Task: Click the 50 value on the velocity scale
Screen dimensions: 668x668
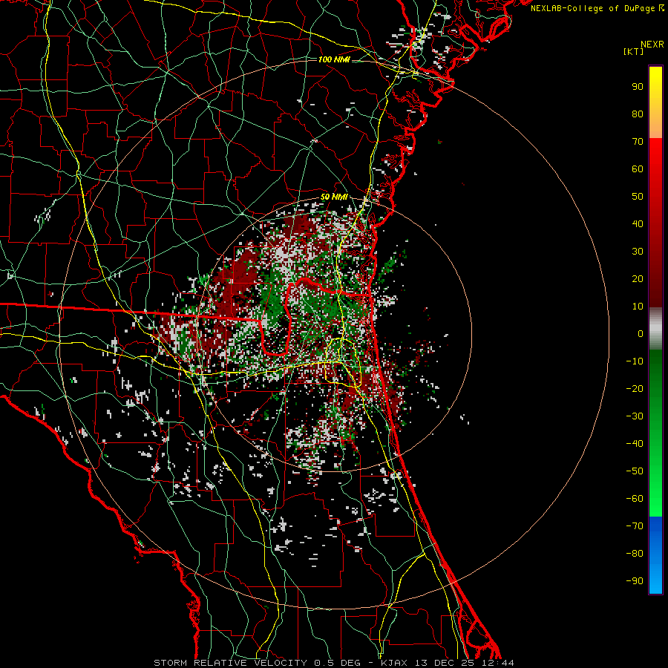Action: (x=638, y=197)
